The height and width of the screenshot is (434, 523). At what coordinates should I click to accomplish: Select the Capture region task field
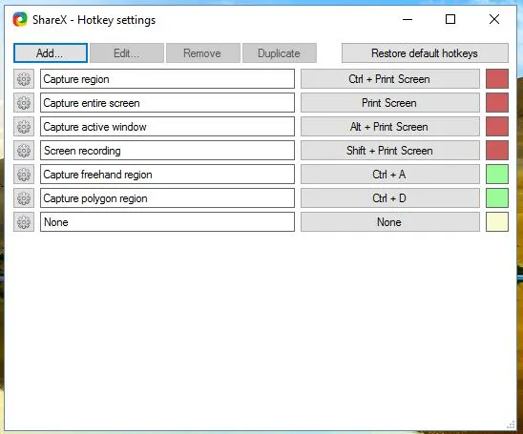[167, 79]
